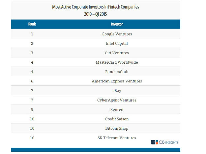The height and width of the screenshot is (154, 206).
Task: Select Credit Saison entry
Action: [x=117, y=119]
